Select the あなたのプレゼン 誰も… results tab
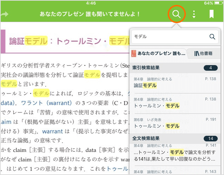 159,54
